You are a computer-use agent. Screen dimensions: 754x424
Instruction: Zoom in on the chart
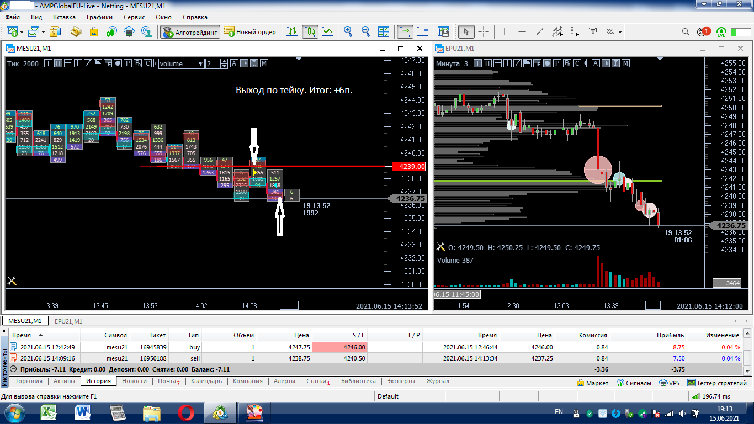(x=348, y=31)
